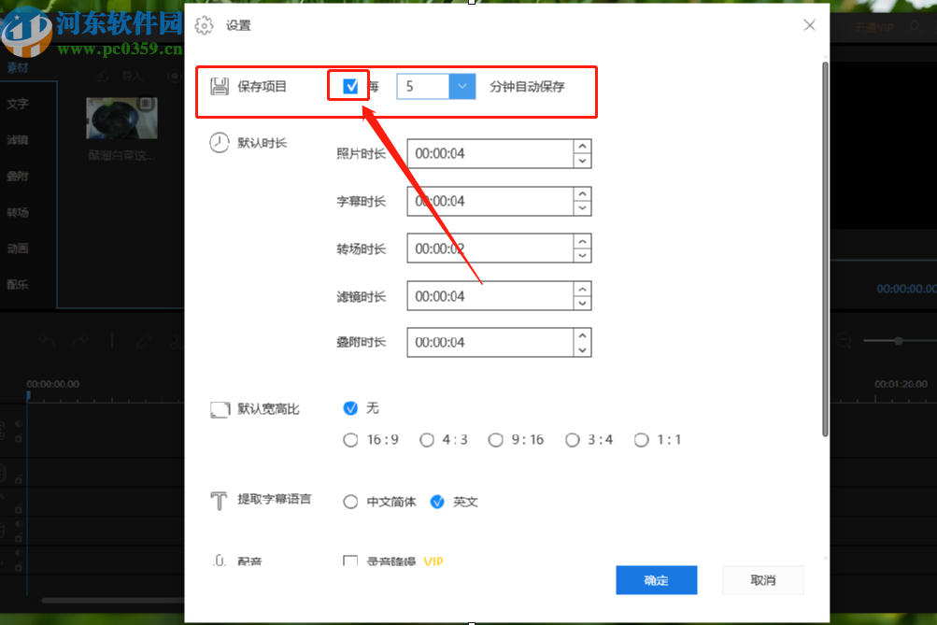Select the 无 aspect ratio option
This screenshot has height=625, width=937.
click(350, 408)
